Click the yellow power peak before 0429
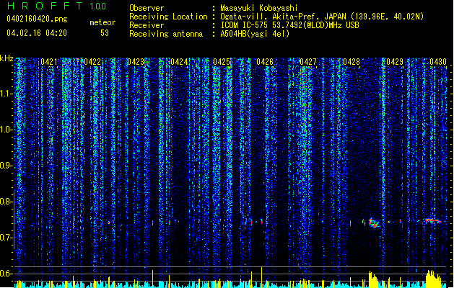The image size is (454, 288). point(373,279)
